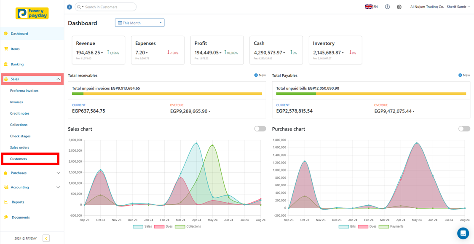Open the Customers menu item
Screen dimensions: 474x244
19,159
